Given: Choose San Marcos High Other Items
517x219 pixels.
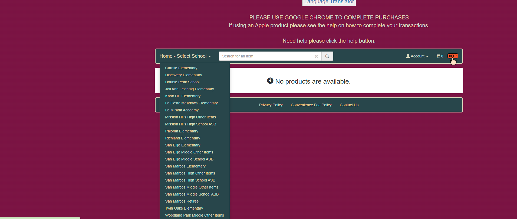Looking at the screenshot, I should tap(190, 173).
